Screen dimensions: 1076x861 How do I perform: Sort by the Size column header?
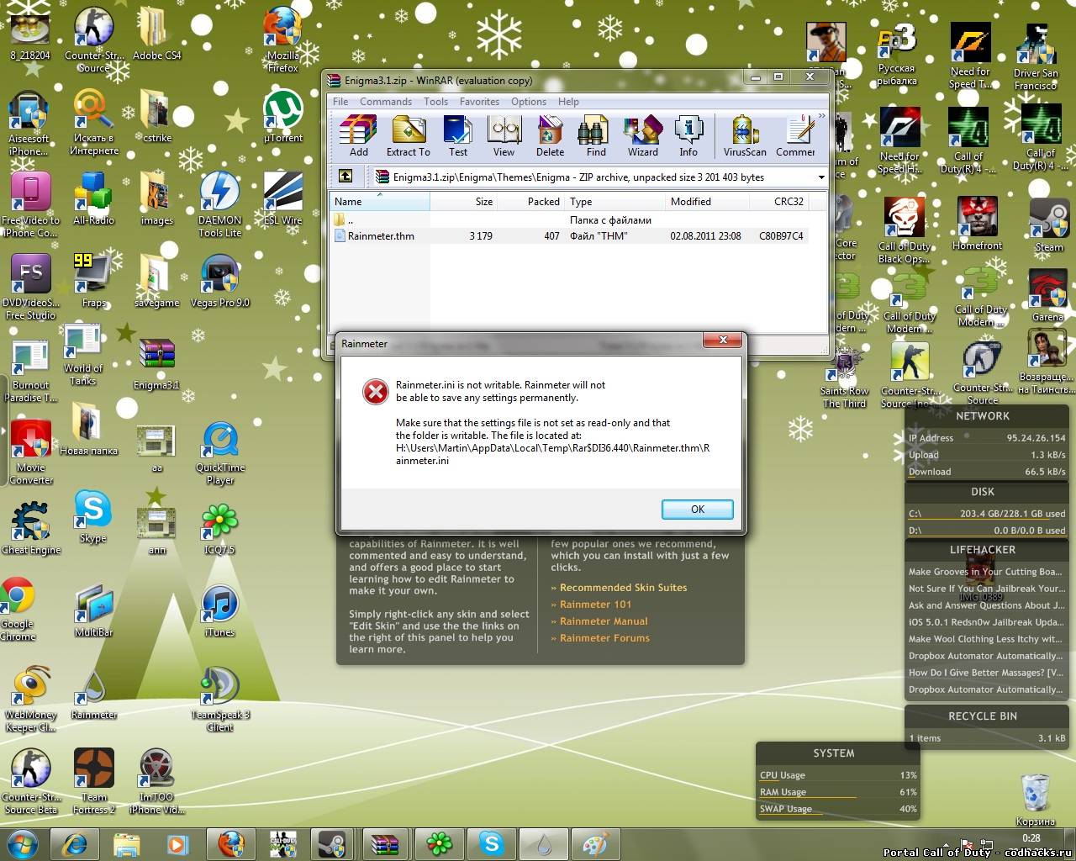click(x=464, y=202)
